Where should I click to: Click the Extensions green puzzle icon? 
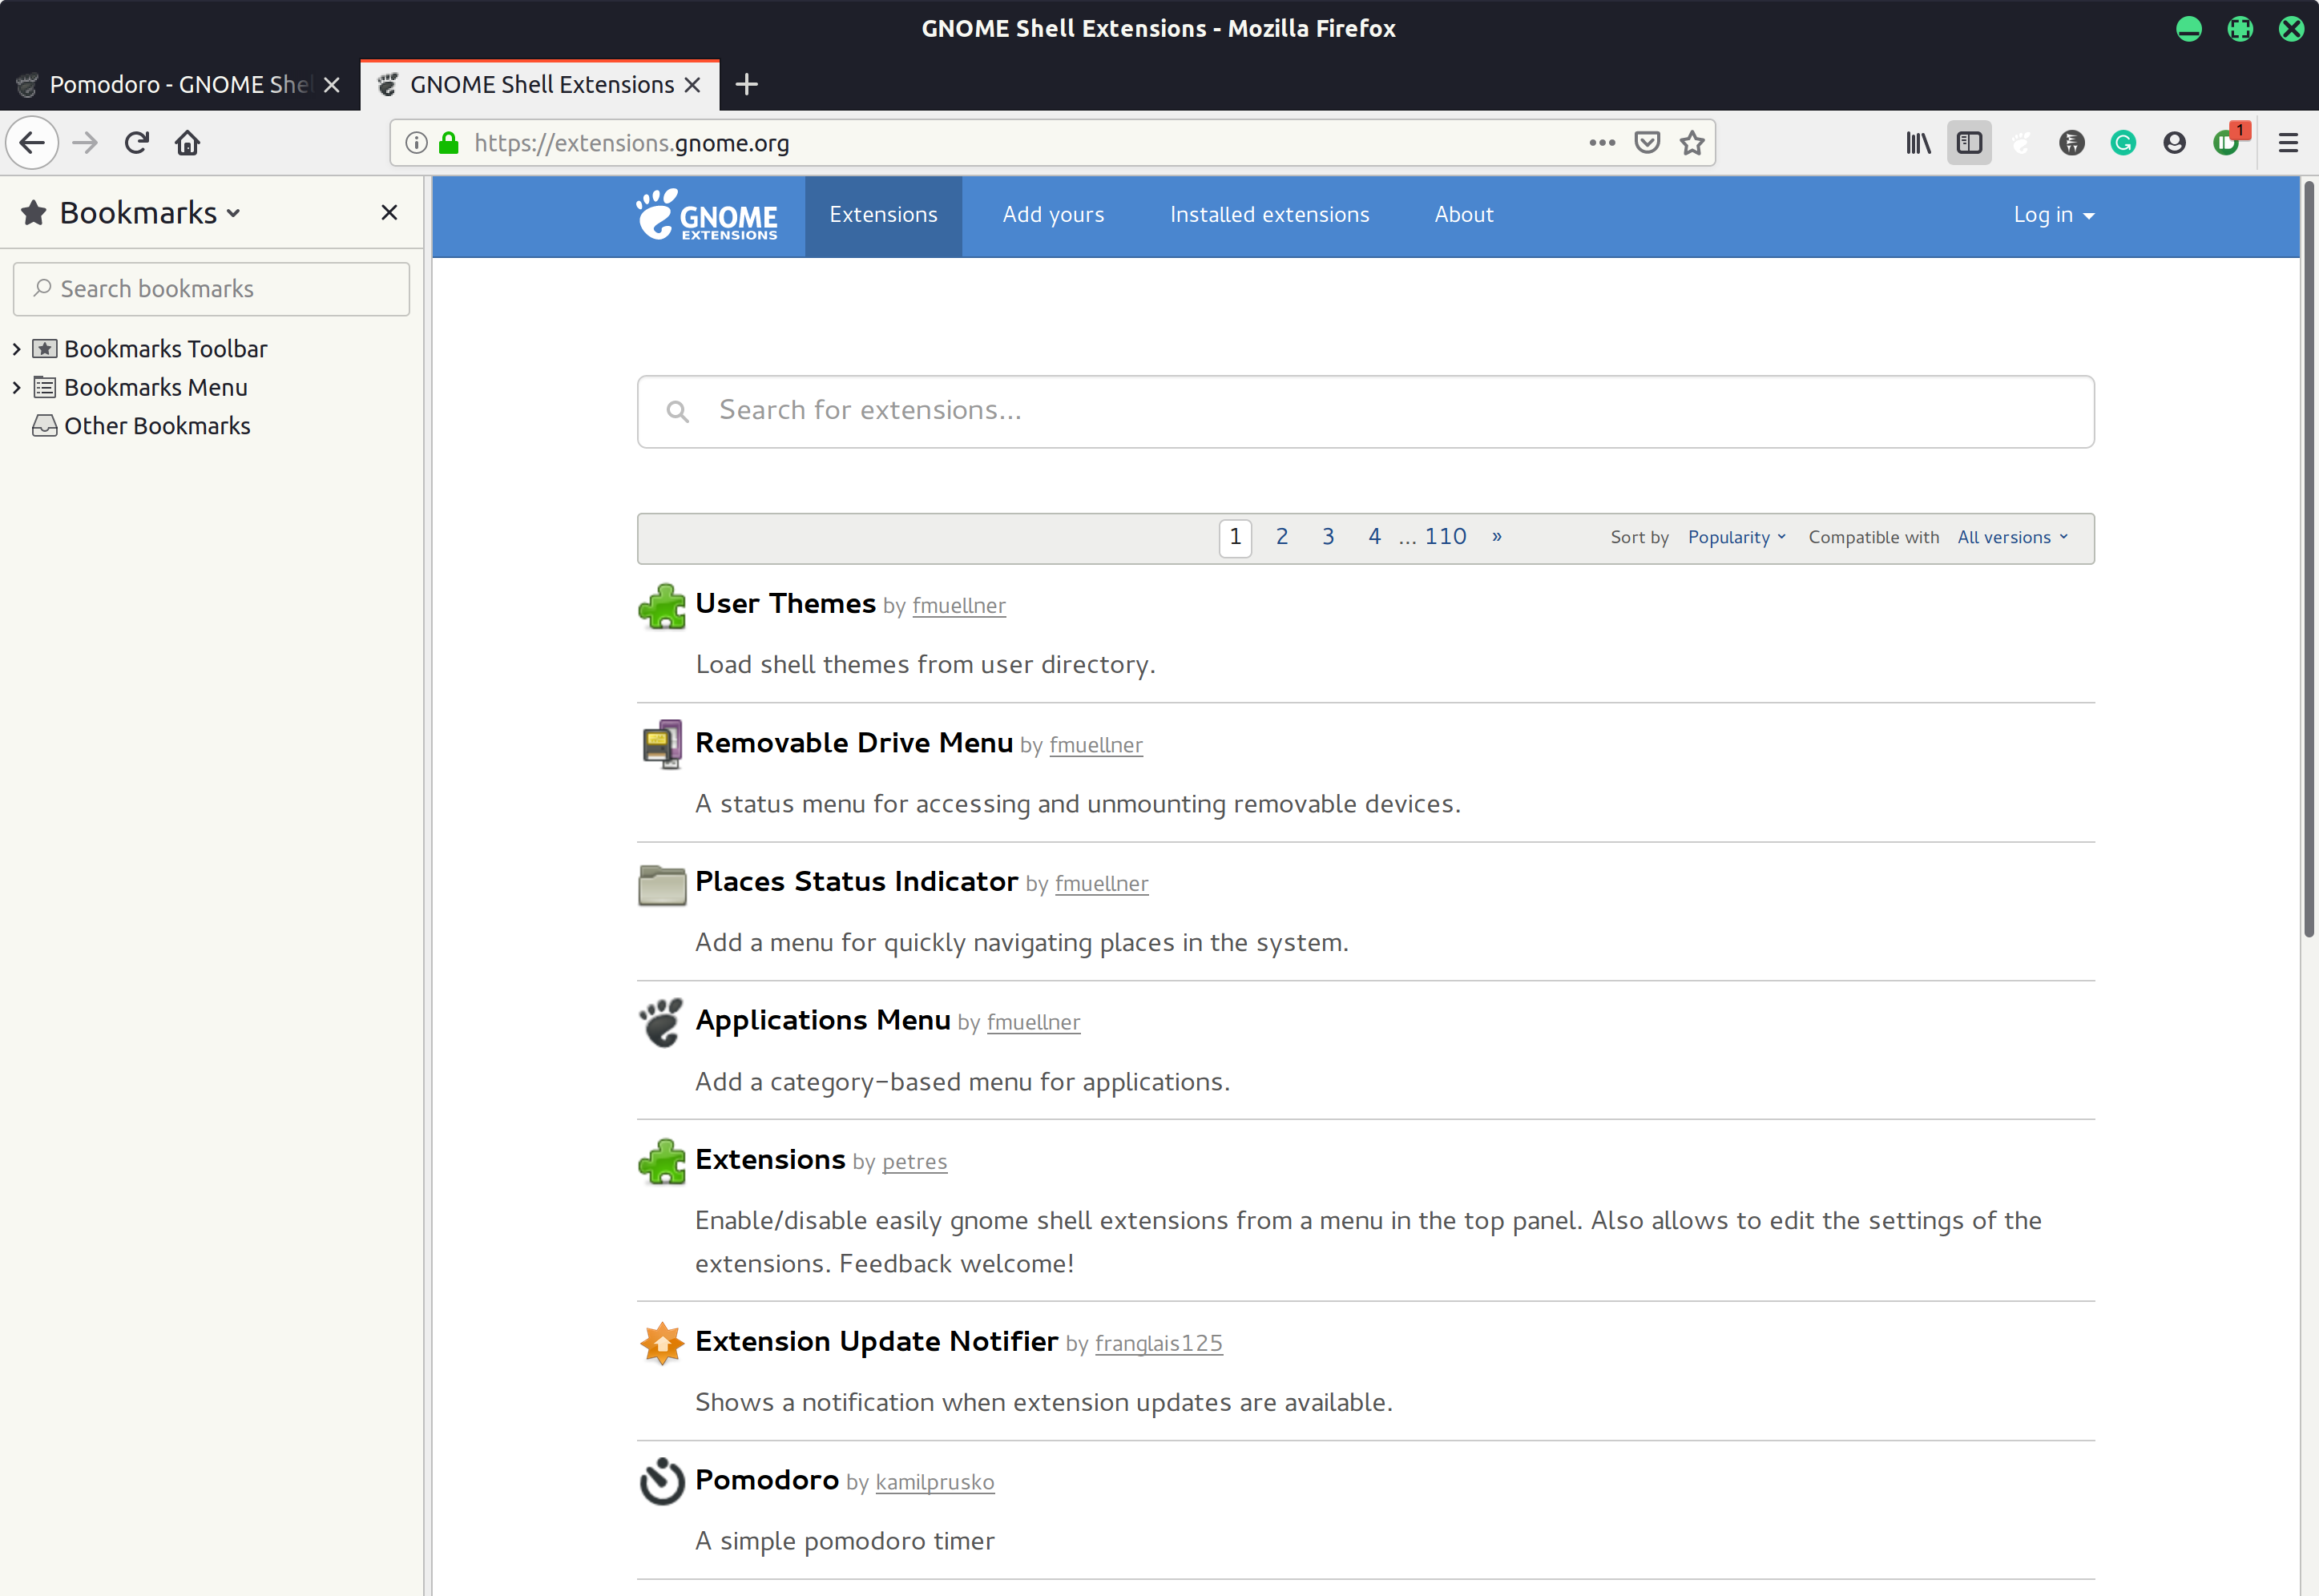[662, 1162]
